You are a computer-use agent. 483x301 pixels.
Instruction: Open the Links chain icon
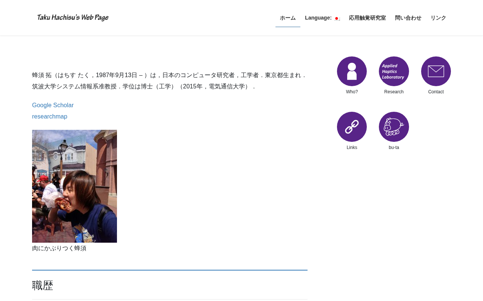[x=352, y=127]
